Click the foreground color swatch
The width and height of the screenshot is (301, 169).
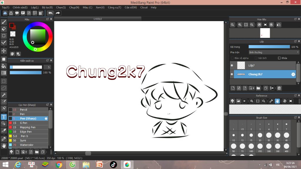pyautogui.click(x=12, y=25)
